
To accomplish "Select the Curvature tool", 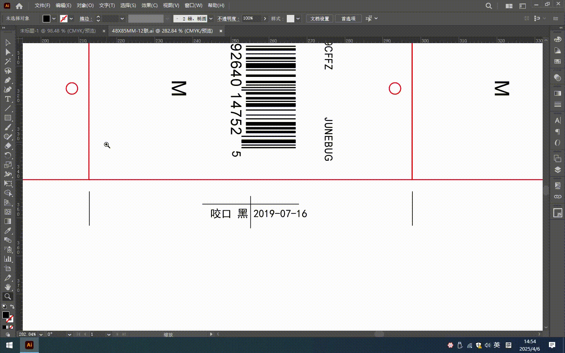I will [7, 89].
